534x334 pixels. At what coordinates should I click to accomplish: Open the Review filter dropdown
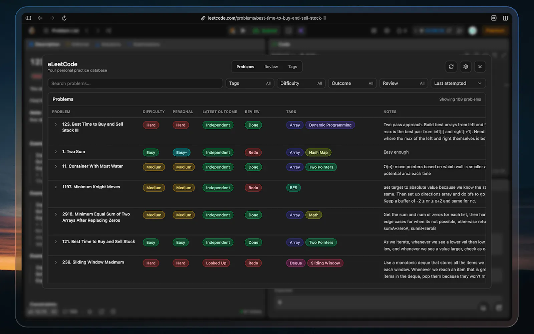pyautogui.click(x=404, y=83)
